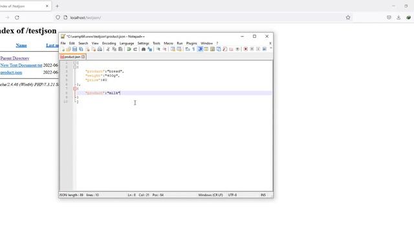
Task: Collapse the fold marker on line 1
Action: [x=75, y=63]
